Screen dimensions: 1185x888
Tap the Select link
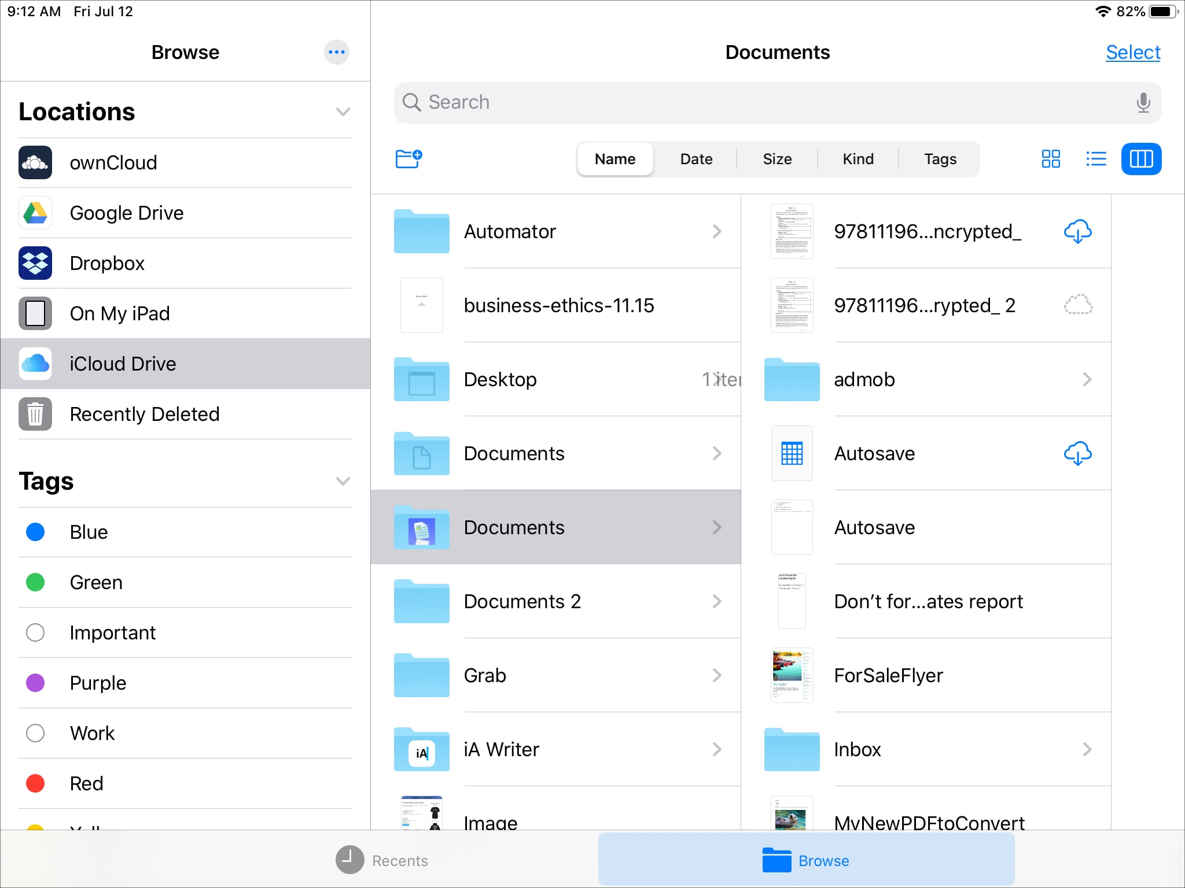coord(1133,52)
